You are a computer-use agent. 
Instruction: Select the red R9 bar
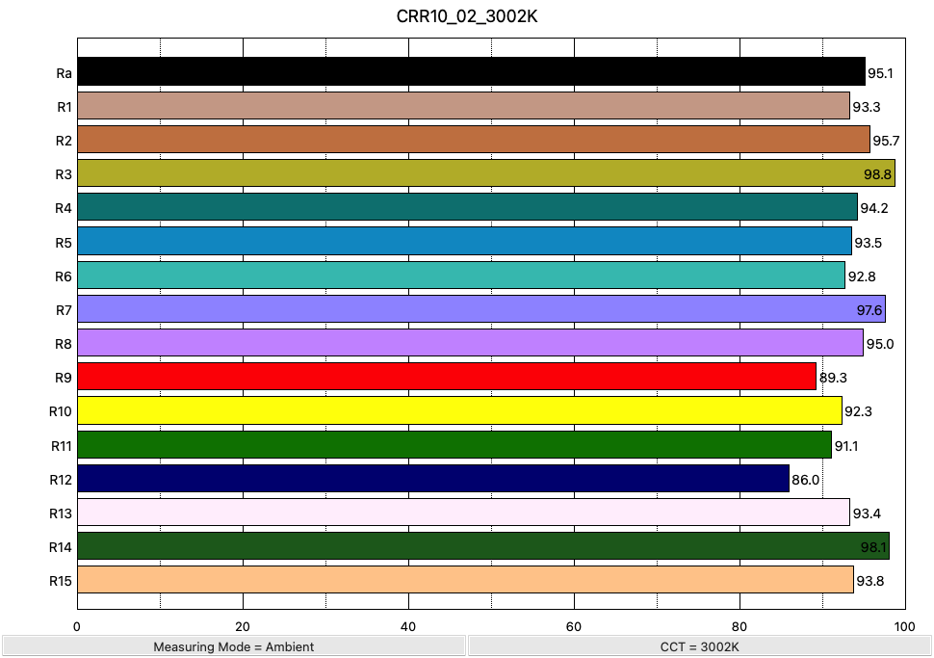(x=447, y=377)
